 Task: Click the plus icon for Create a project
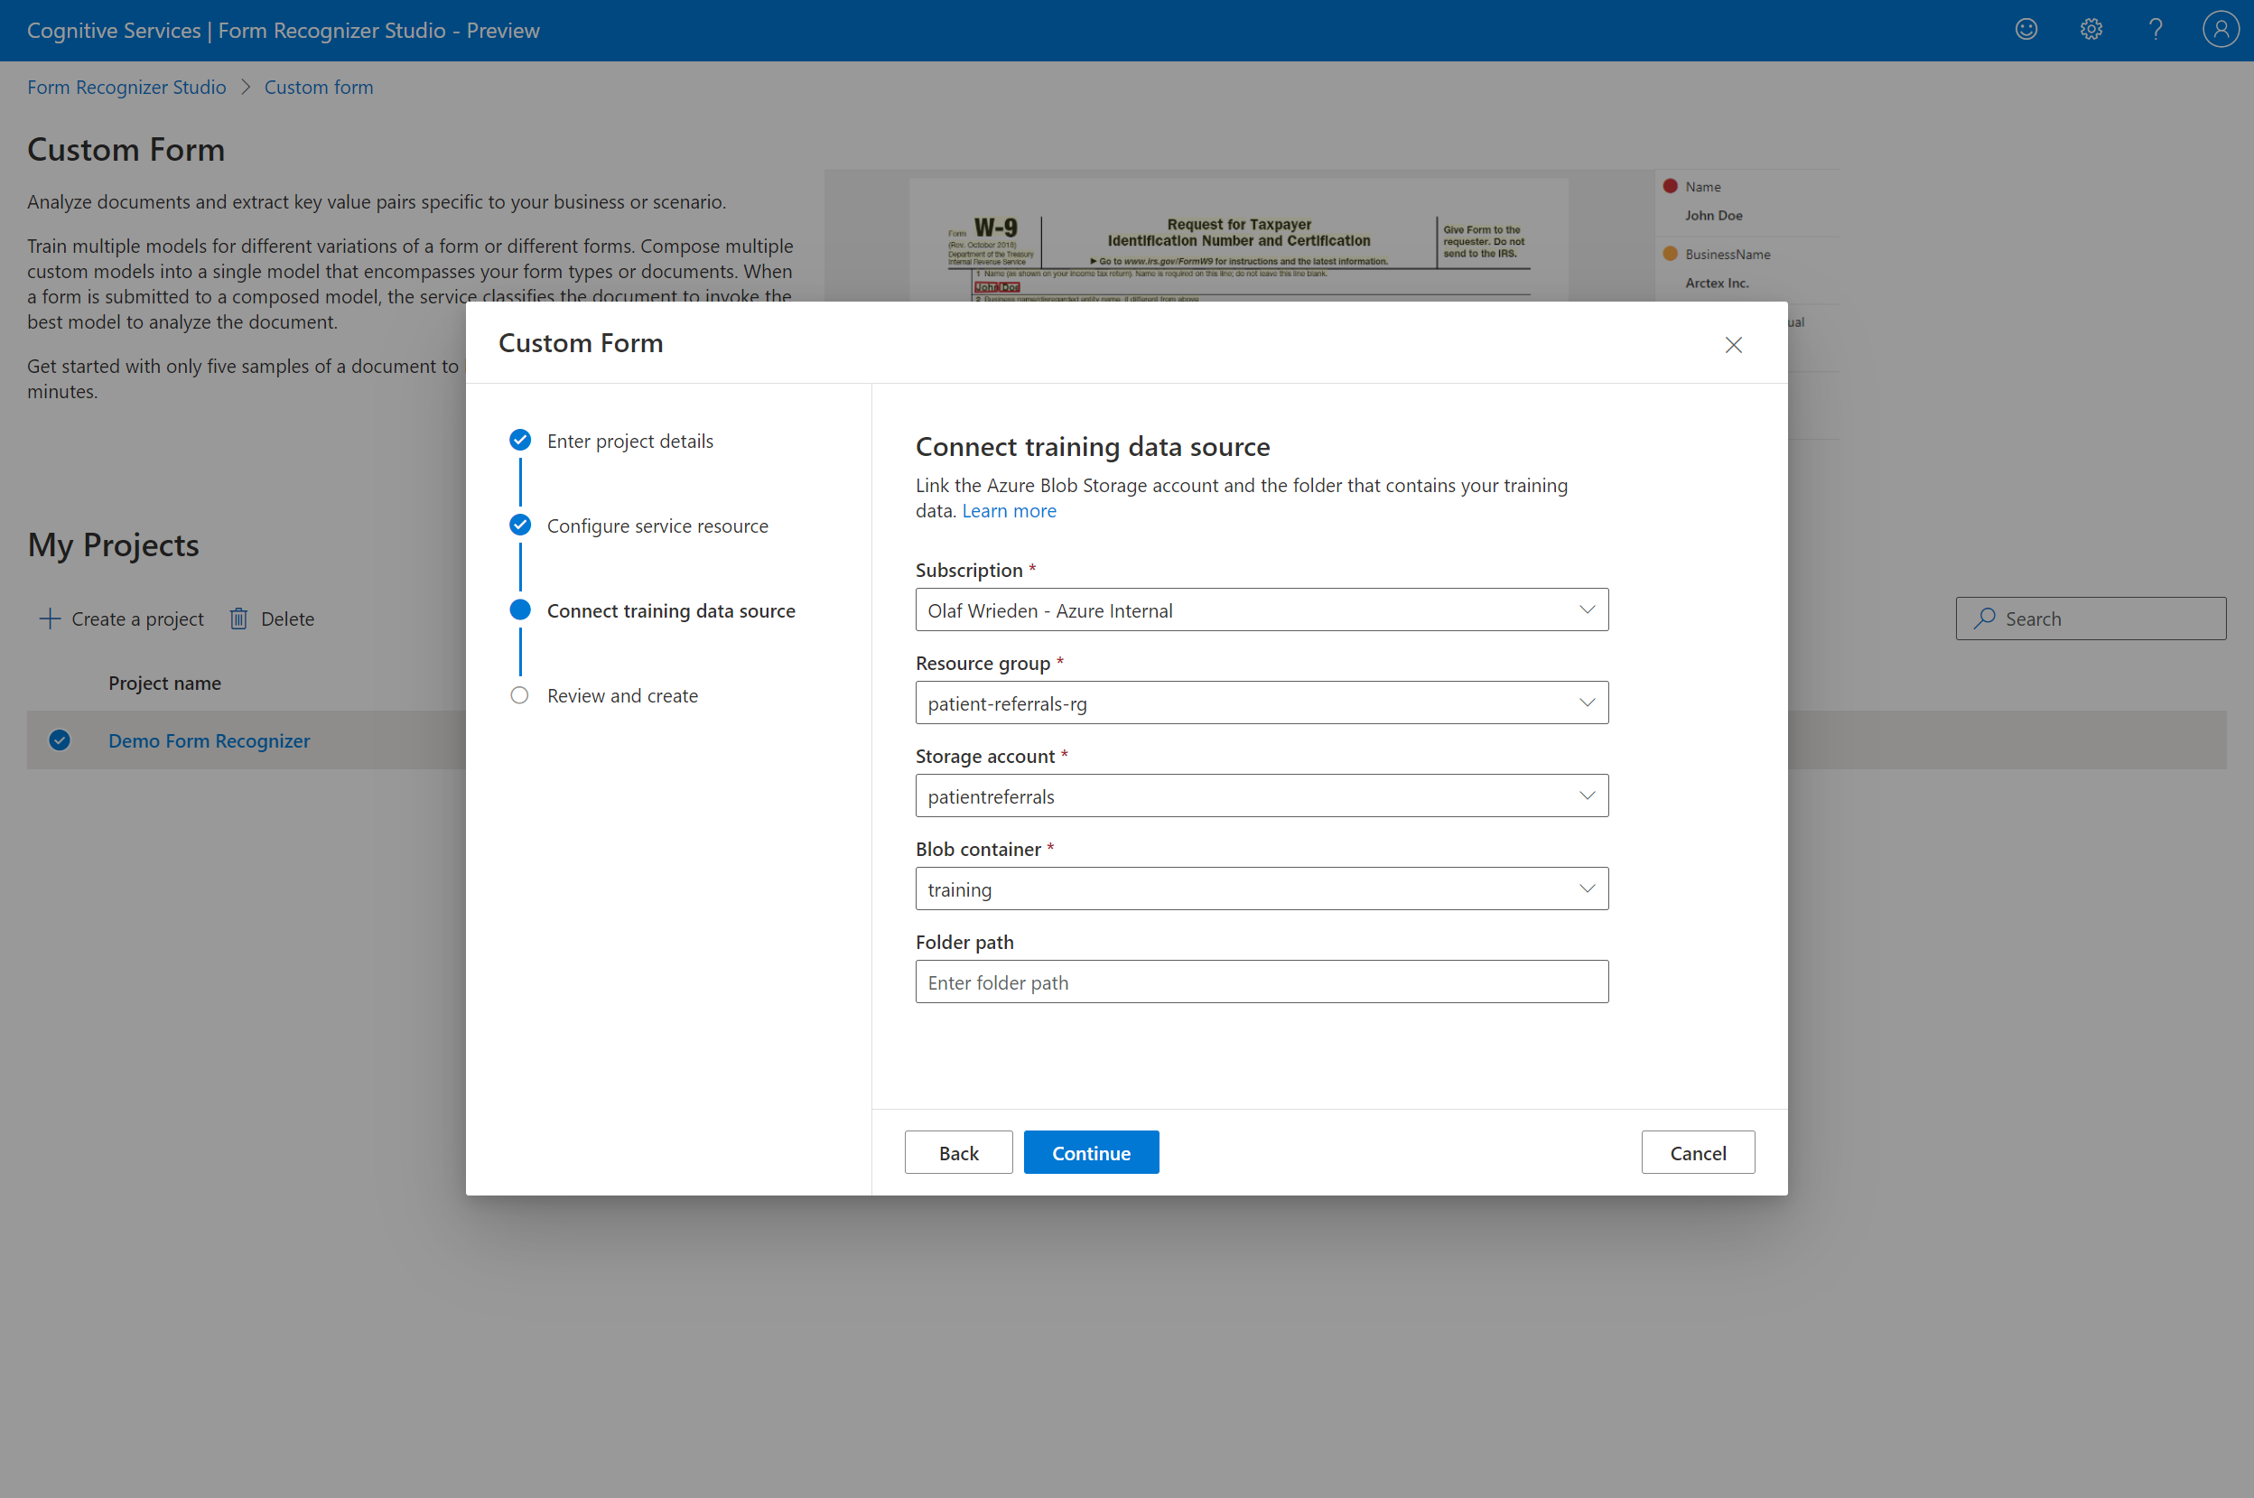tap(50, 619)
